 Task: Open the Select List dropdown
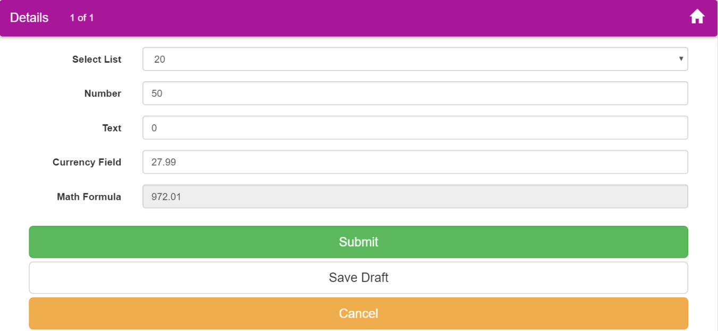pyautogui.click(x=415, y=59)
